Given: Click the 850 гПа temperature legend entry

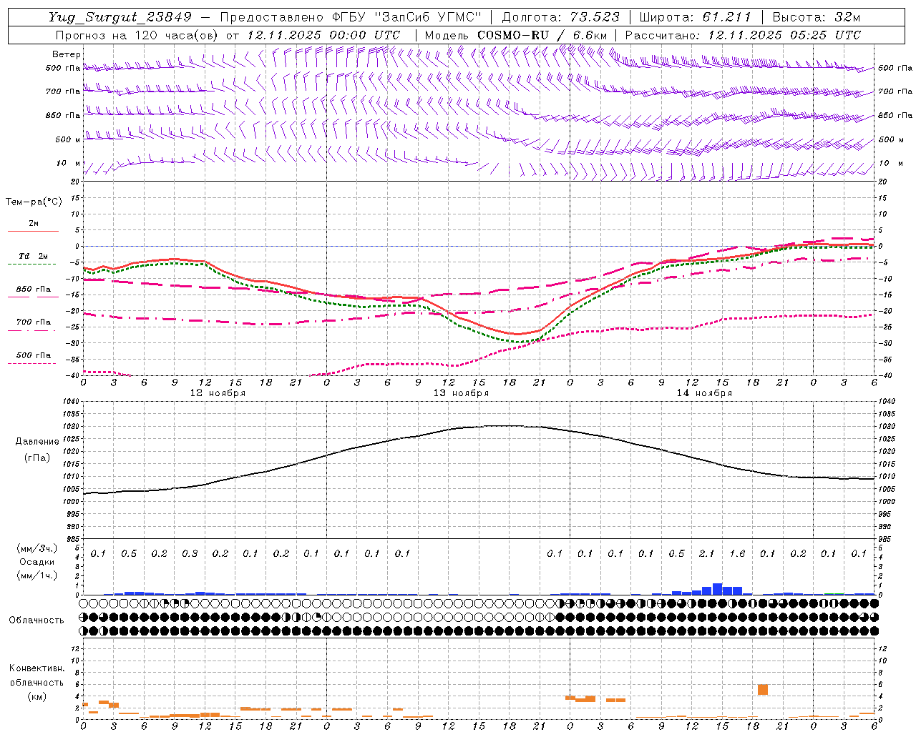Looking at the screenshot, I should pyautogui.click(x=34, y=290).
